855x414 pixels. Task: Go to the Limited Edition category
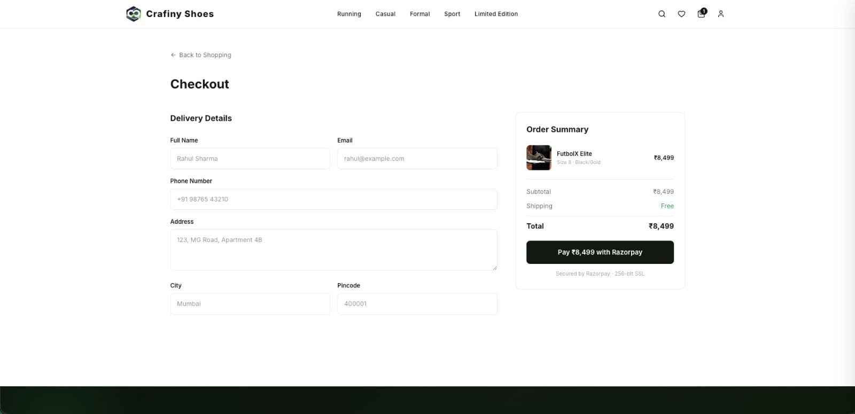[496, 14]
